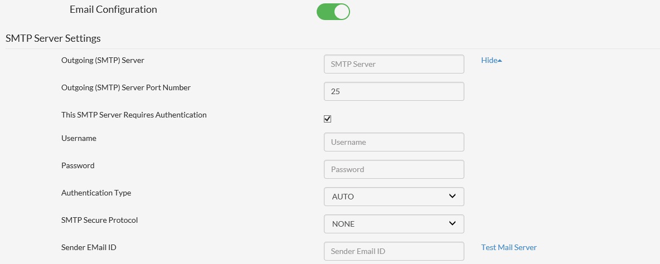Click the Email Configuration label
The image size is (660, 264).
coord(113,9)
